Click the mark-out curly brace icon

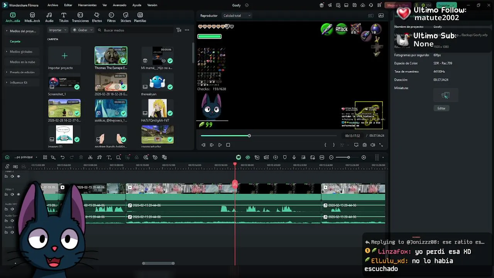[334, 145]
